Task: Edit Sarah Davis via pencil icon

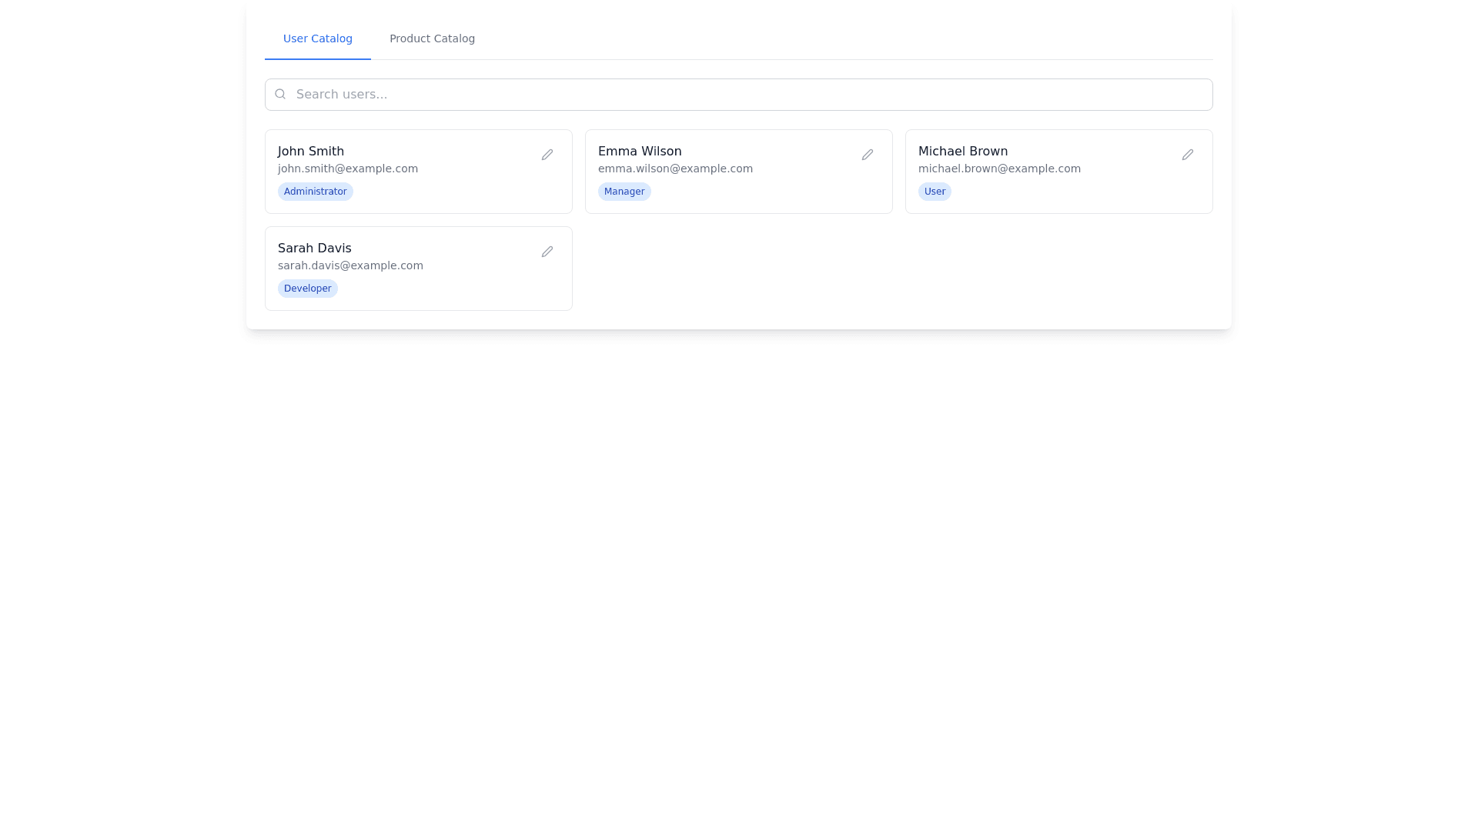Action: click(x=547, y=252)
